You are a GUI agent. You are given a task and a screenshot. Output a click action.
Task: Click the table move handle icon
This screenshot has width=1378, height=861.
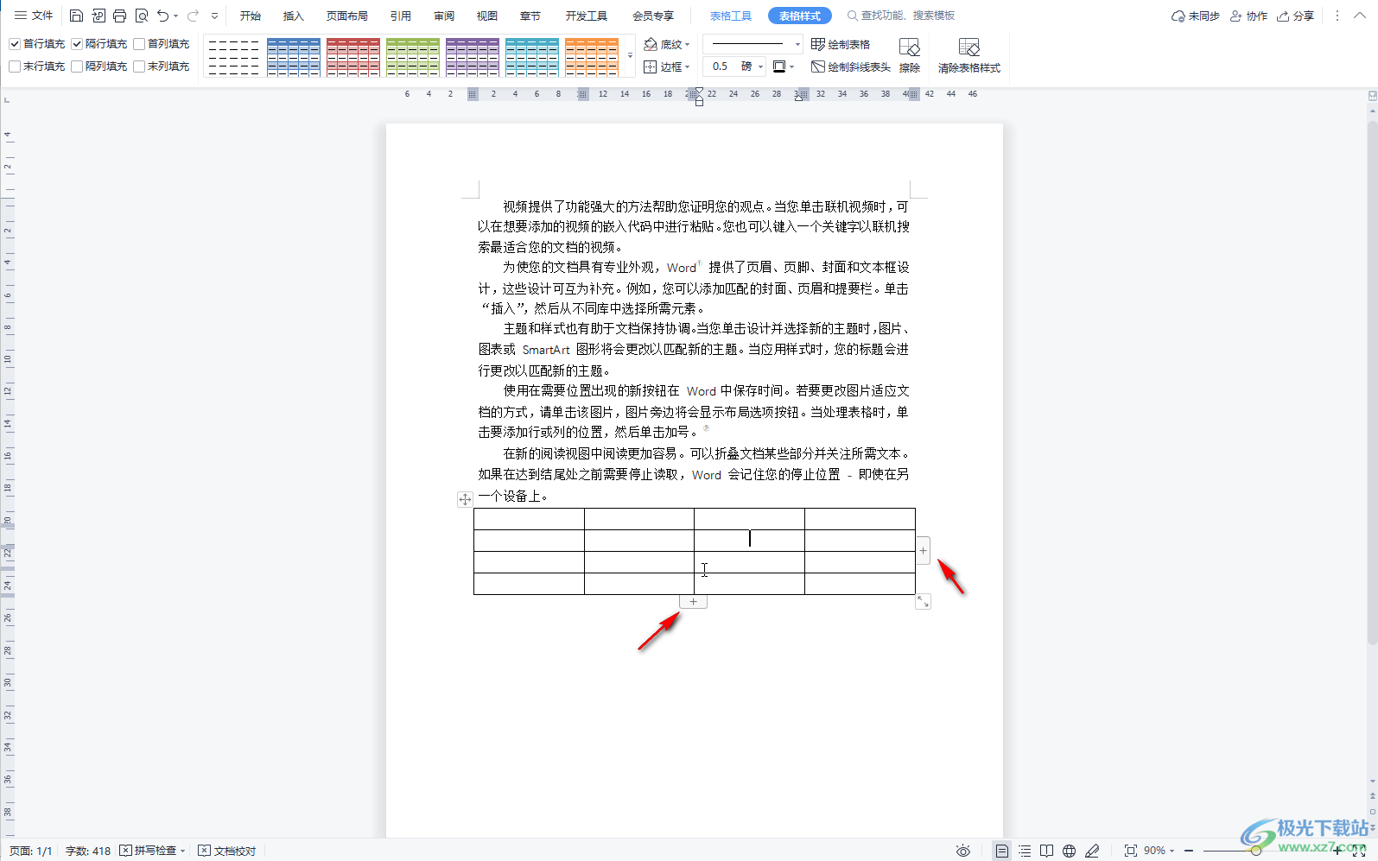(465, 499)
